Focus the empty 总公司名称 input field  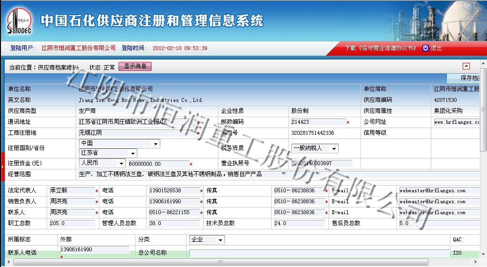[319, 253]
